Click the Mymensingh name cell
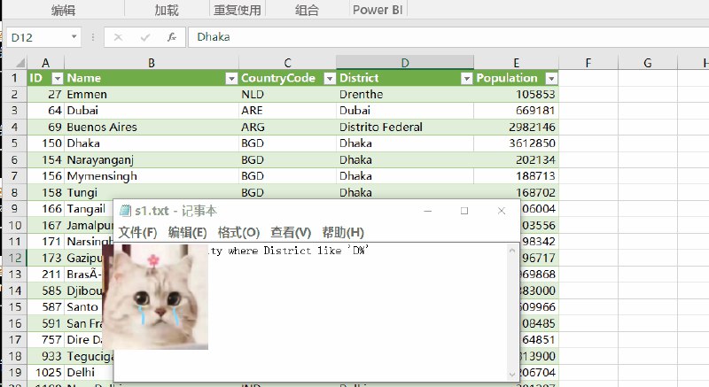Viewport: 709px width, 387px height. click(x=152, y=176)
